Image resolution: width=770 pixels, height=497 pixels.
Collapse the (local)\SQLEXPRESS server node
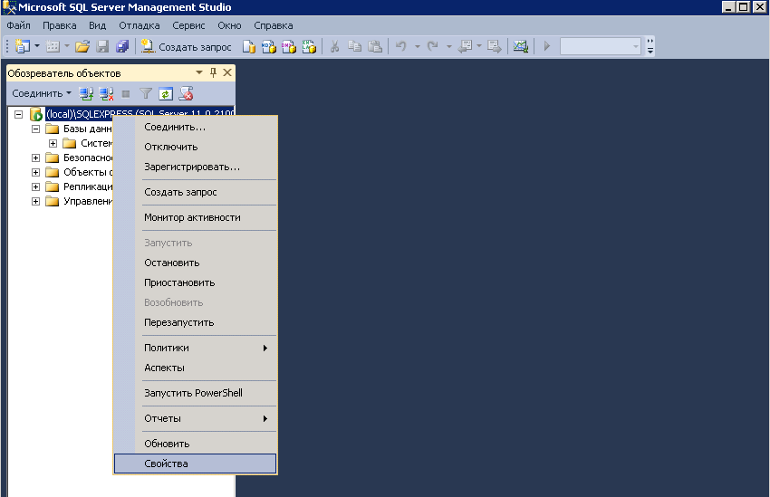(19, 114)
